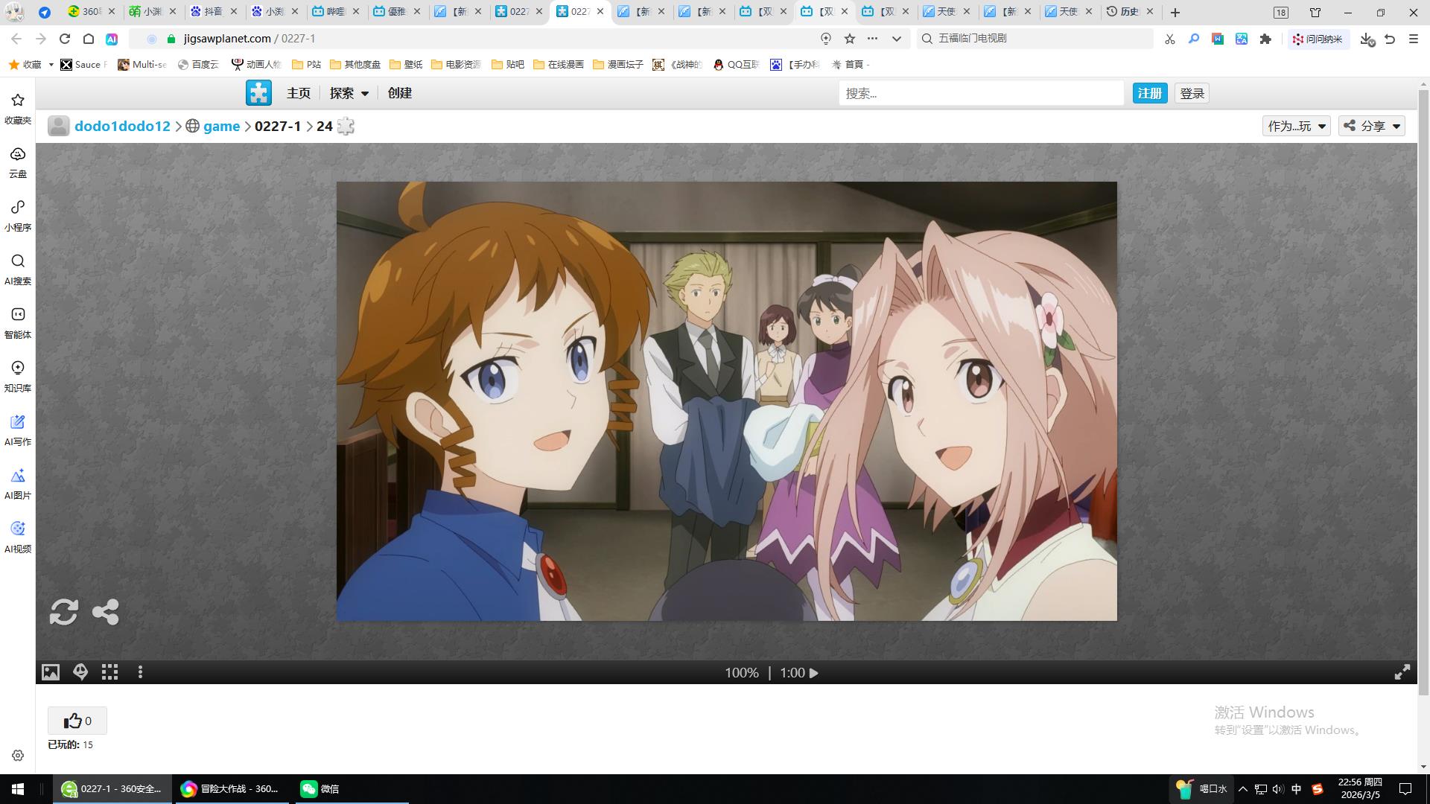Enter fullscreen mode for the puzzle
The width and height of the screenshot is (1430, 804).
pos(1402,672)
